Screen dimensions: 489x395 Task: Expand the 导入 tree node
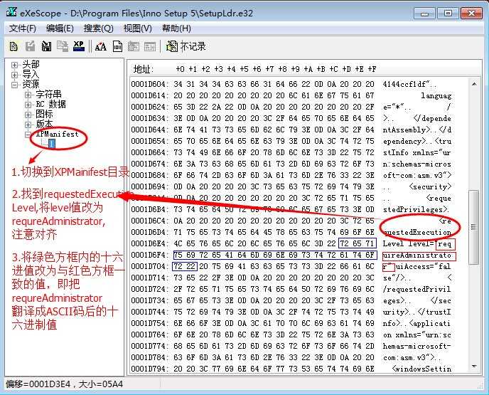click(14, 75)
